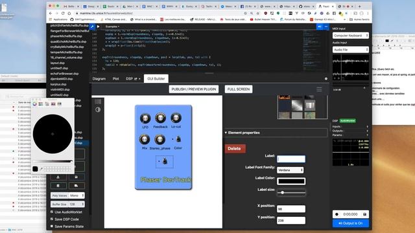This screenshot has width=415, height=233.
Task: Open the Examples dropdown
Action: tap(112, 27)
